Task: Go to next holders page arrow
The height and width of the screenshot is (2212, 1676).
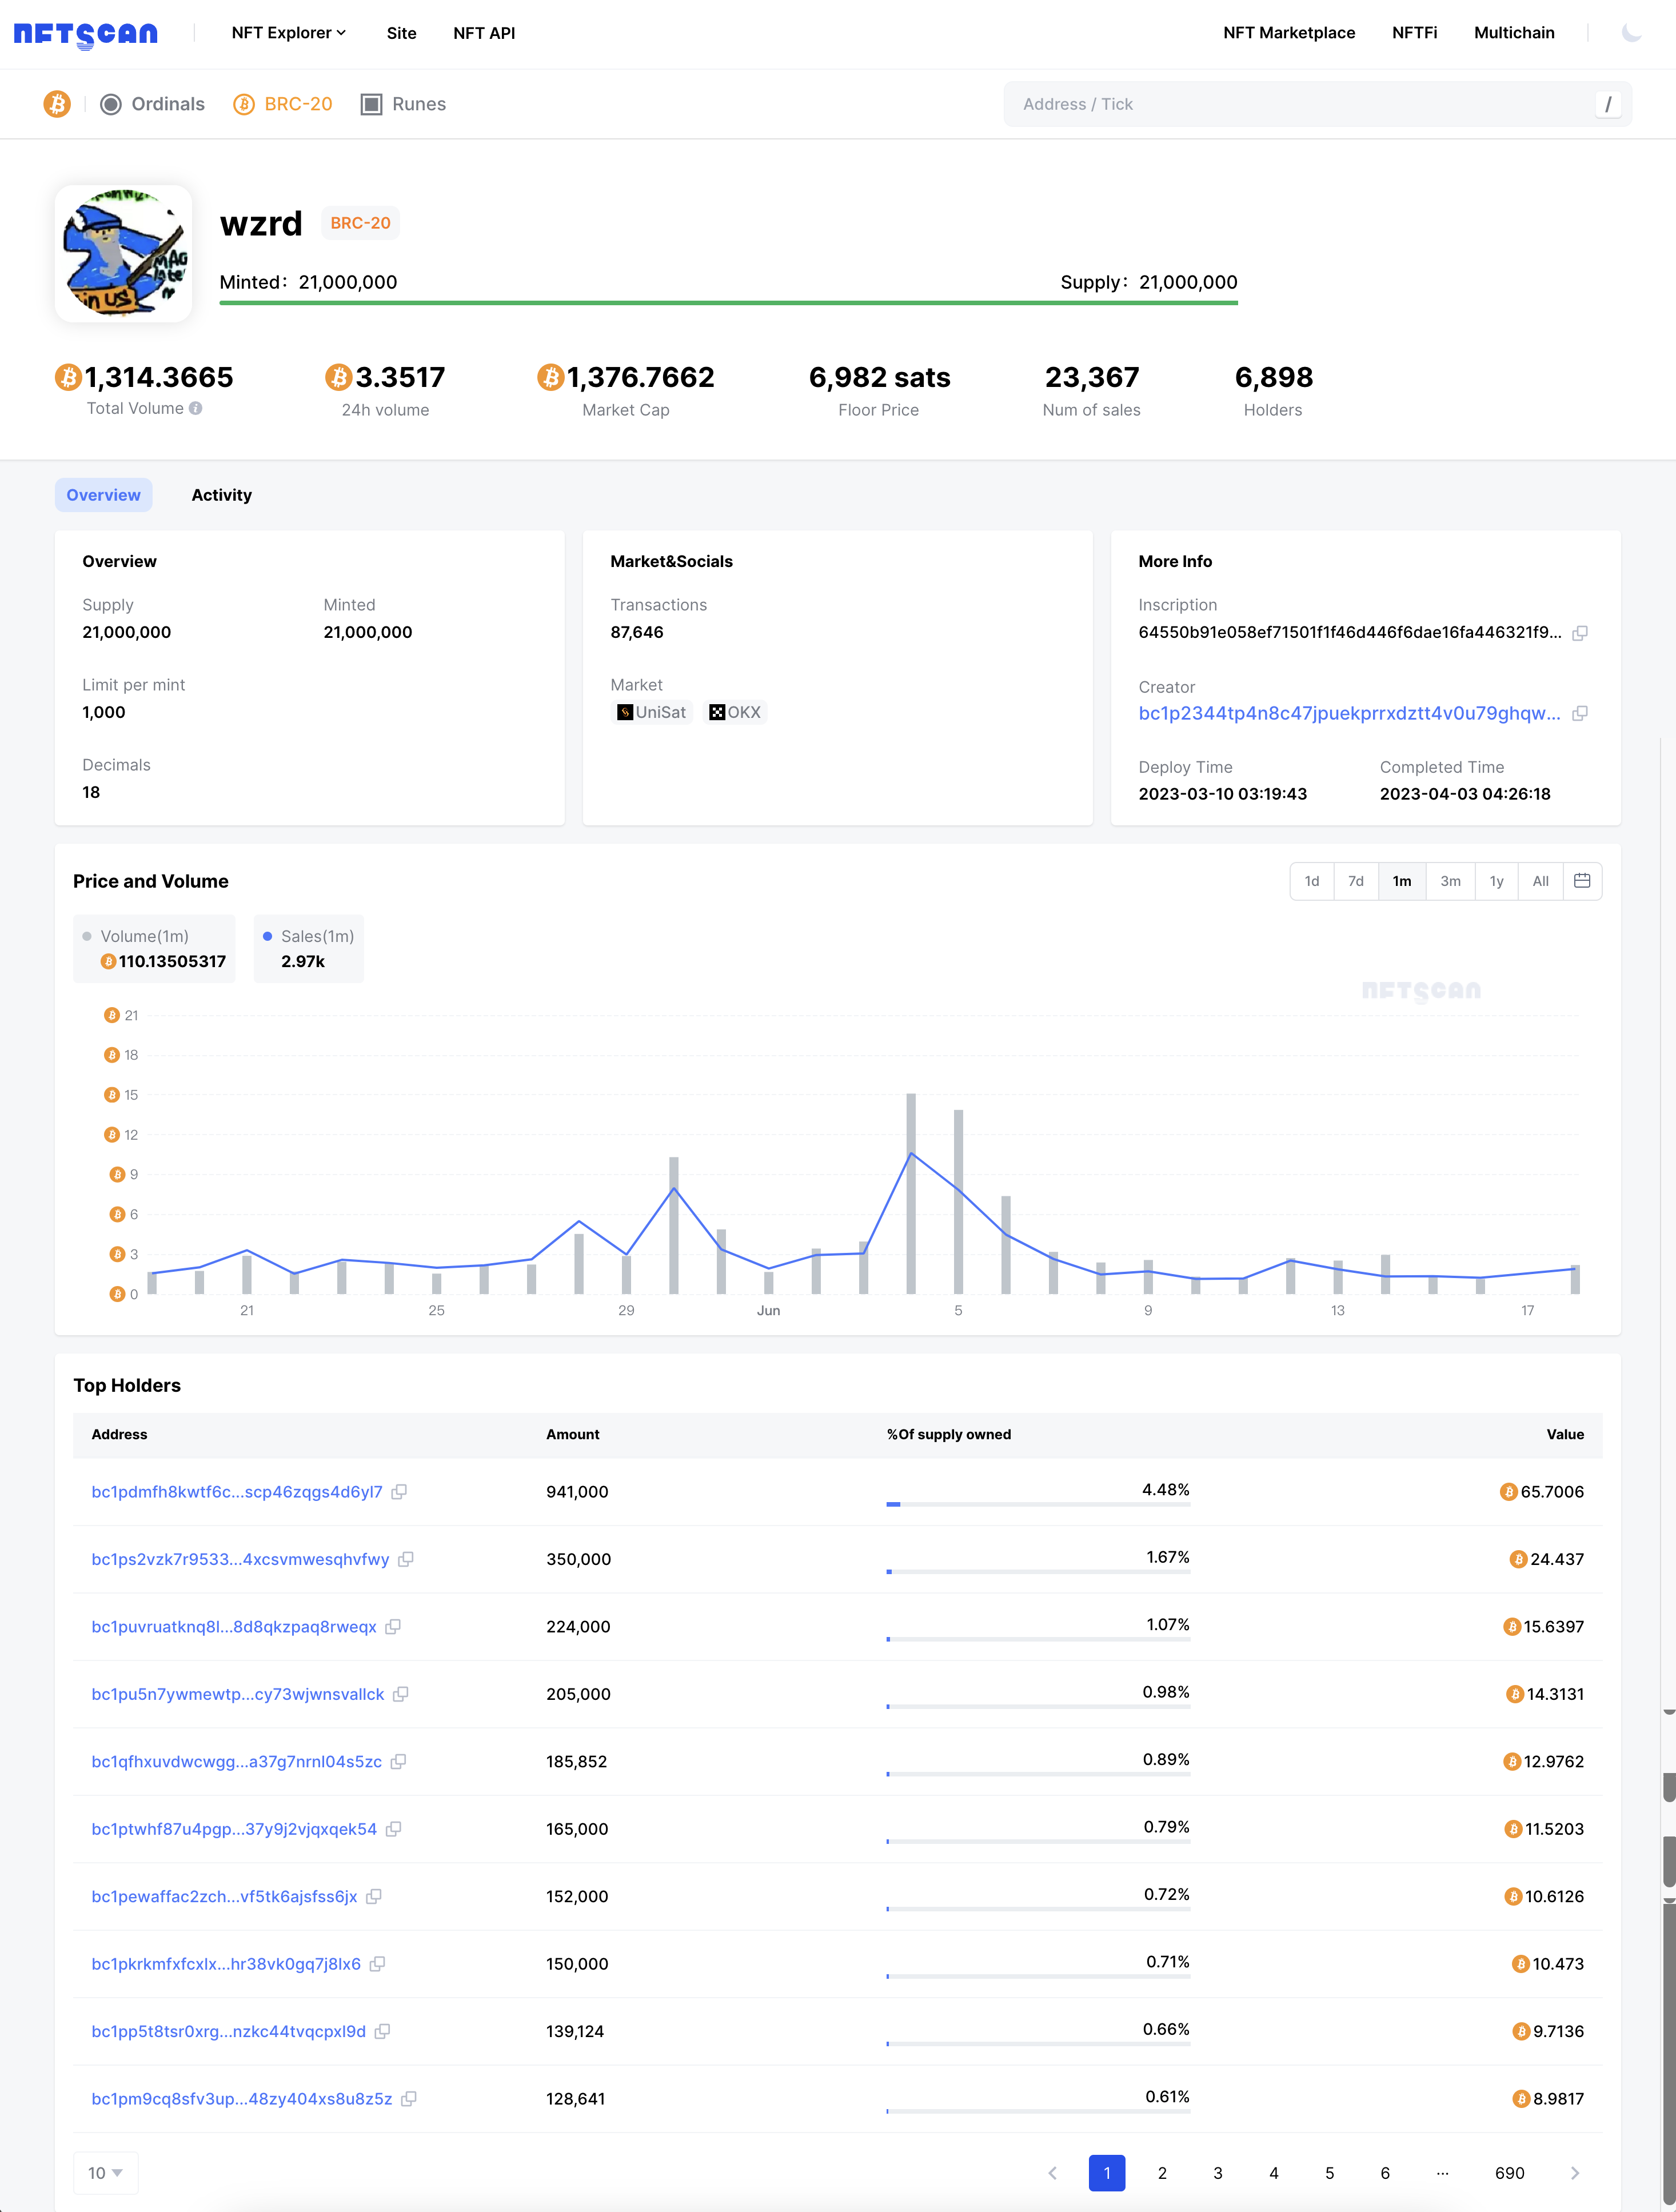Action: click(x=1575, y=2173)
